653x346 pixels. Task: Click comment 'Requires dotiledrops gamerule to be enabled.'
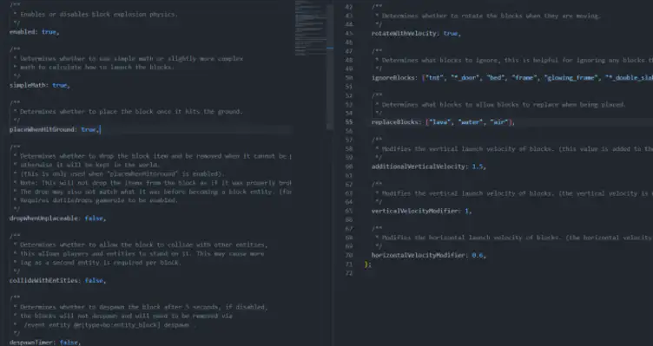pos(99,200)
